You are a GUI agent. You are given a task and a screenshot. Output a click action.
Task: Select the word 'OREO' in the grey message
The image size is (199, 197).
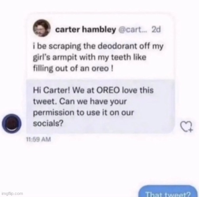(108, 90)
